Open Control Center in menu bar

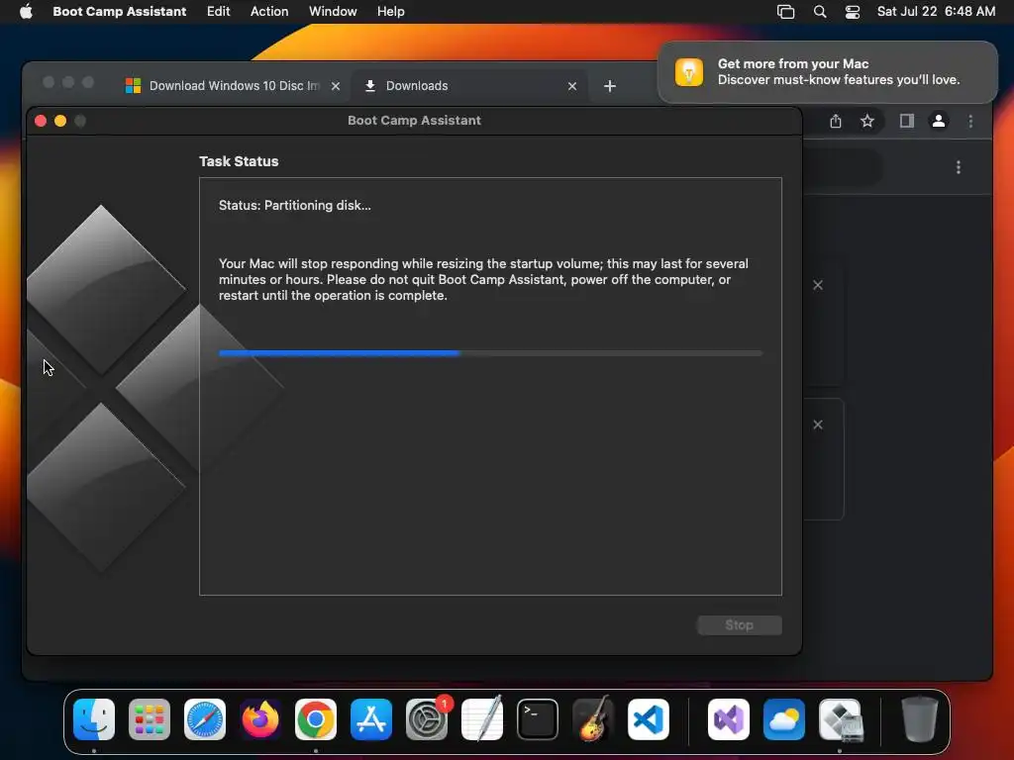tap(853, 12)
